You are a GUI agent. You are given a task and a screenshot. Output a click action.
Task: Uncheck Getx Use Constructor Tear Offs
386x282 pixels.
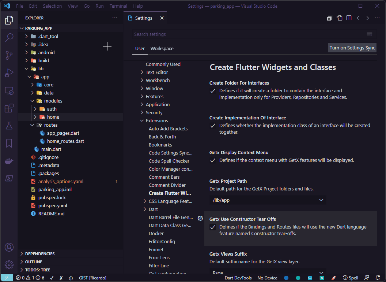click(x=213, y=227)
